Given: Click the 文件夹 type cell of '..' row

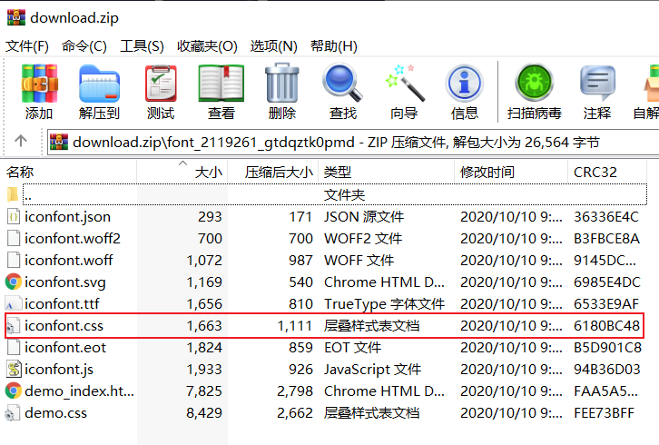Looking at the screenshot, I should pyautogui.click(x=344, y=194).
